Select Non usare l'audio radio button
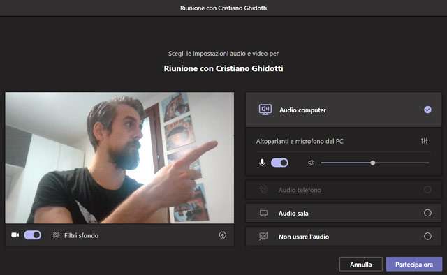447x275 pixels. point(427,236)
